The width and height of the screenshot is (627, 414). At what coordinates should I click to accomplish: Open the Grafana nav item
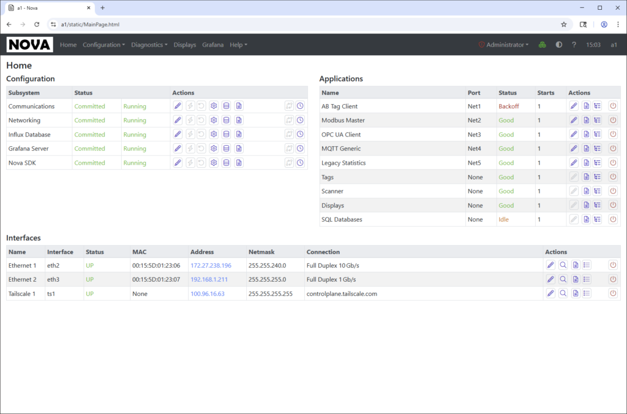click(x=212, y=45)
